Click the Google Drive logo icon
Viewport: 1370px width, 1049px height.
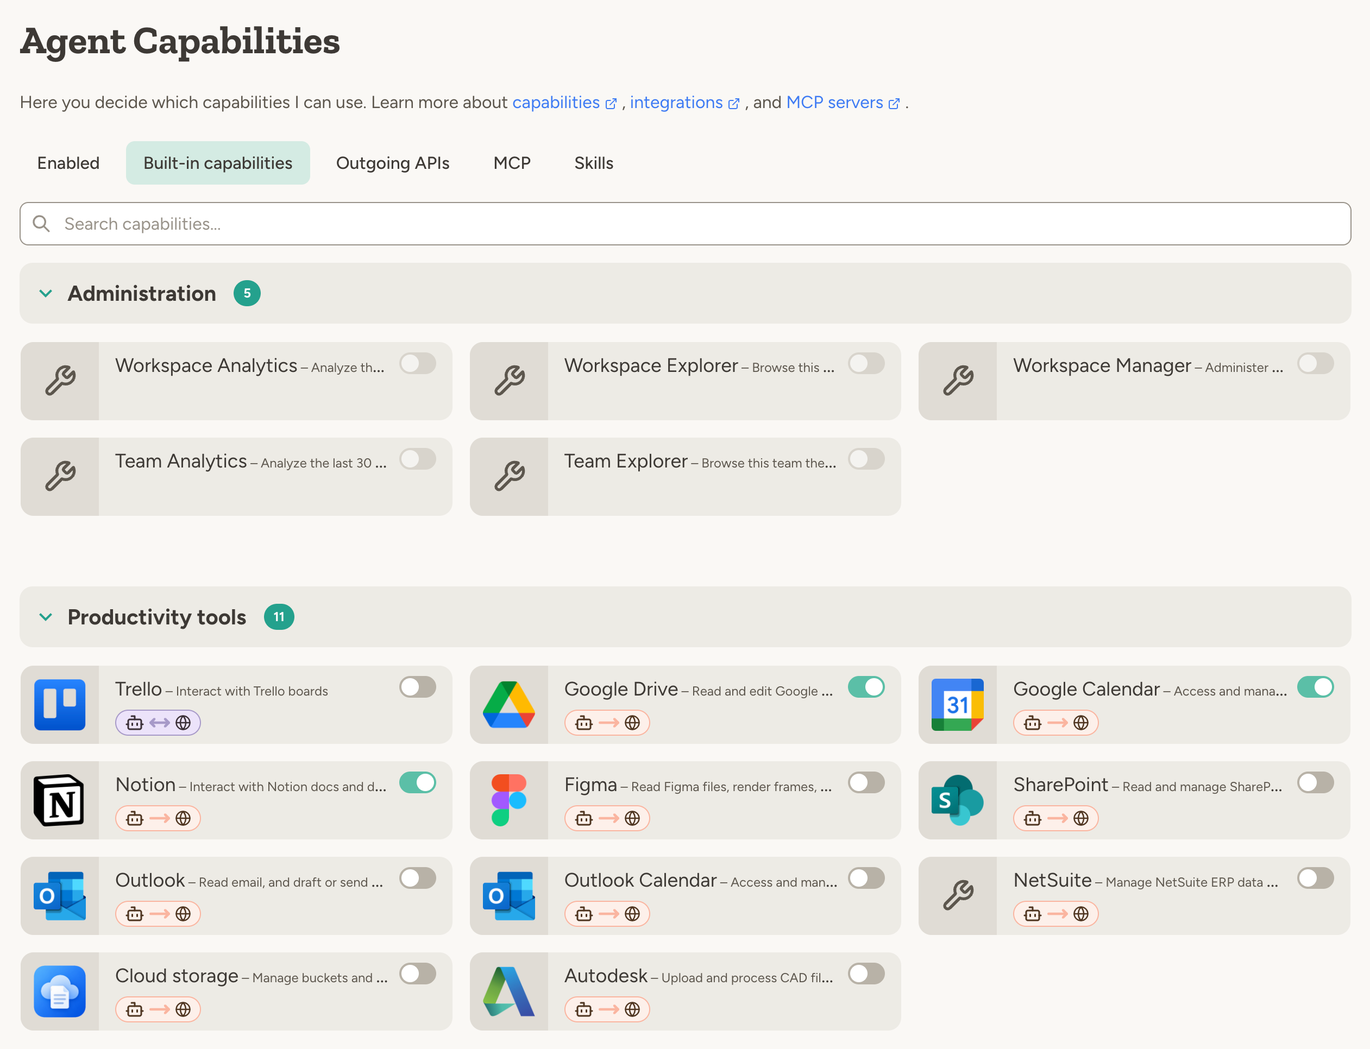click(508, 704)
